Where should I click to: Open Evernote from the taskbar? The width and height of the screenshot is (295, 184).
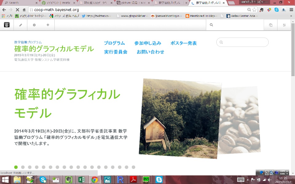pyautogui.click(x=69, y=180)
